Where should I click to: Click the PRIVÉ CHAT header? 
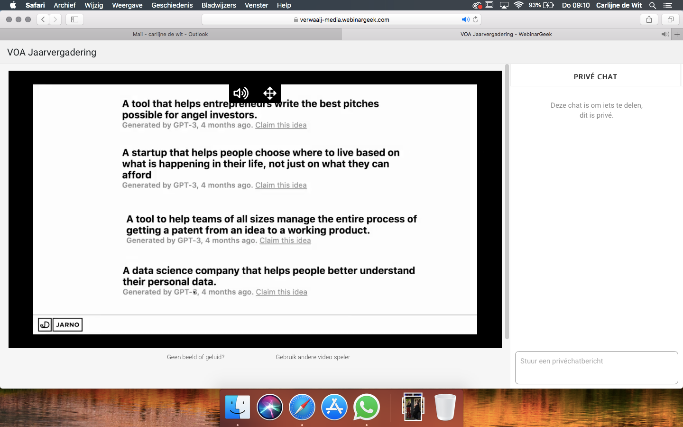pyautogui.click(x=595, y=77)
